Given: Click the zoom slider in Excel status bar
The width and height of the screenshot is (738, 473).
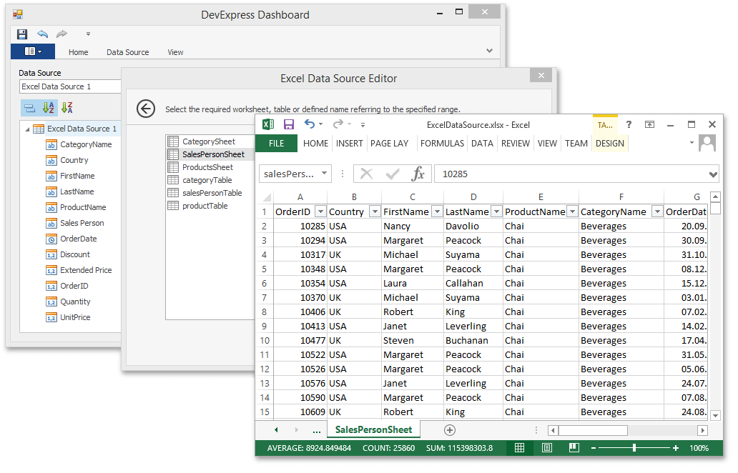Looking at the screenshot, I should [634, 448].
